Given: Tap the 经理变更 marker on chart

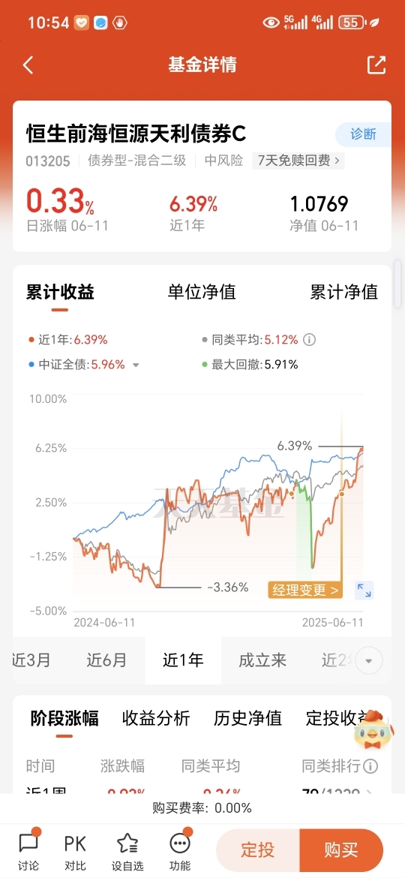Looking at the screenshot, I should click(x=305, y=590).
